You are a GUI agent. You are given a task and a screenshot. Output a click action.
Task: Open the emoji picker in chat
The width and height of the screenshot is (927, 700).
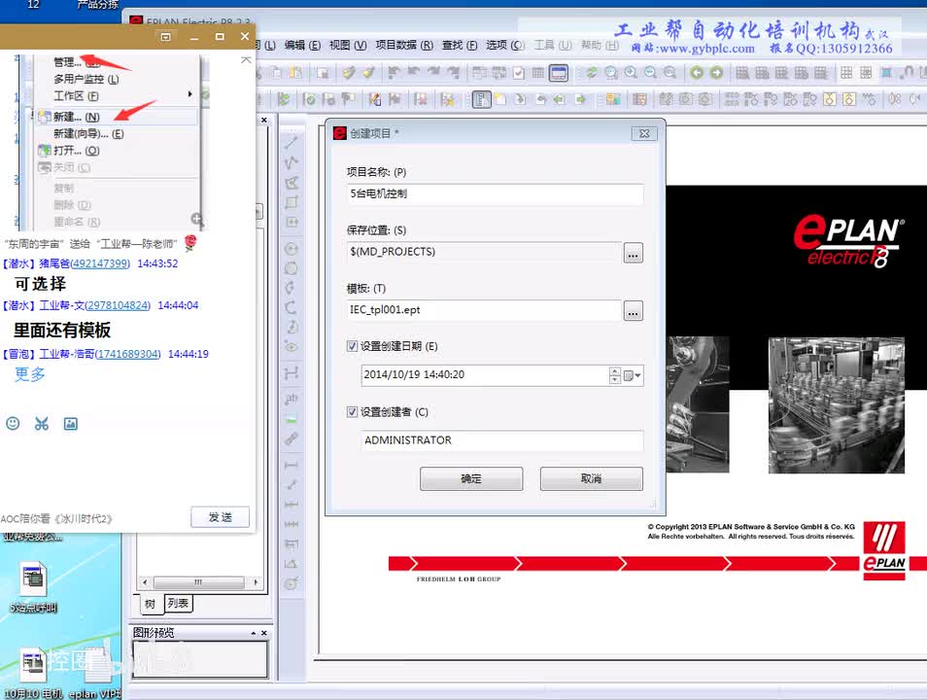(13, 424)
